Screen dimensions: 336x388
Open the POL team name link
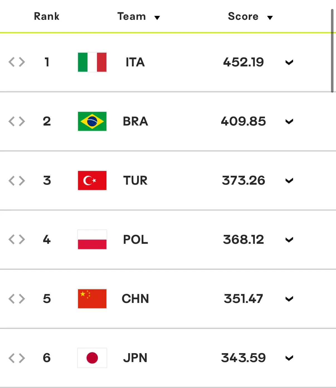coord(135,240)
